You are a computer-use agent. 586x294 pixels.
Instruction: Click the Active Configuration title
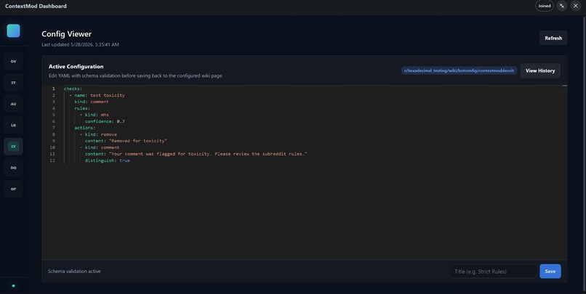[x=76, y=66]
